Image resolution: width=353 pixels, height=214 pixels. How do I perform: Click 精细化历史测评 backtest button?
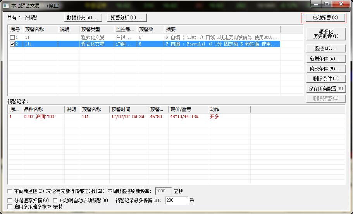tap(325, 34)
